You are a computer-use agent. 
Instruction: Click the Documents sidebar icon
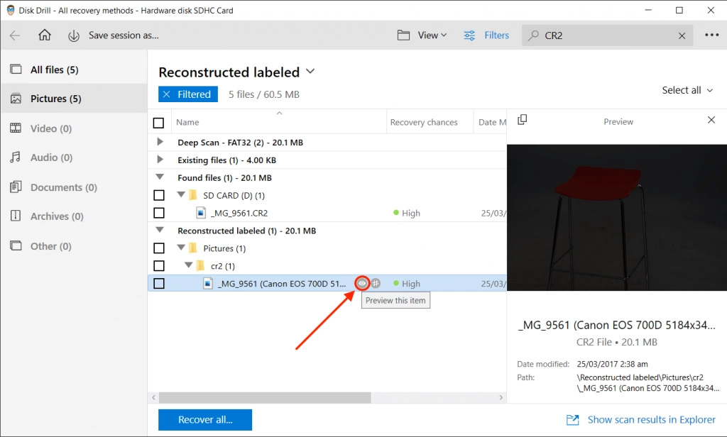click(16, 187)
